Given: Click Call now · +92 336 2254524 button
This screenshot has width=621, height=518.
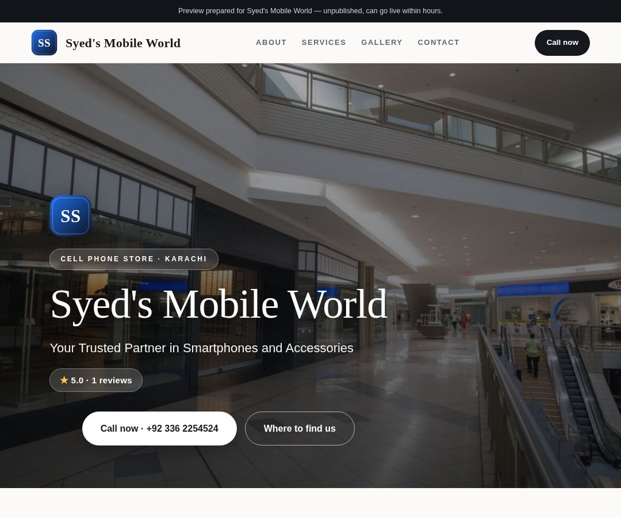Looking at the screenshot, I should pyautogui.click(x=159, y=428).
